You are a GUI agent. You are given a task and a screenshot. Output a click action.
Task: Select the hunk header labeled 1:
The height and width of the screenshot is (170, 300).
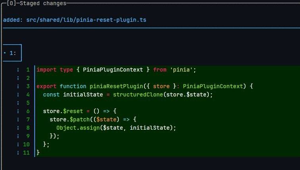pos(12,53)
